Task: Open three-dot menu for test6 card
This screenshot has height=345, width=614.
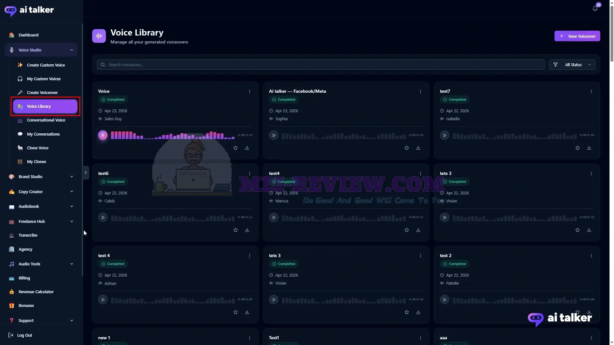Action: (x=250, y=174)
